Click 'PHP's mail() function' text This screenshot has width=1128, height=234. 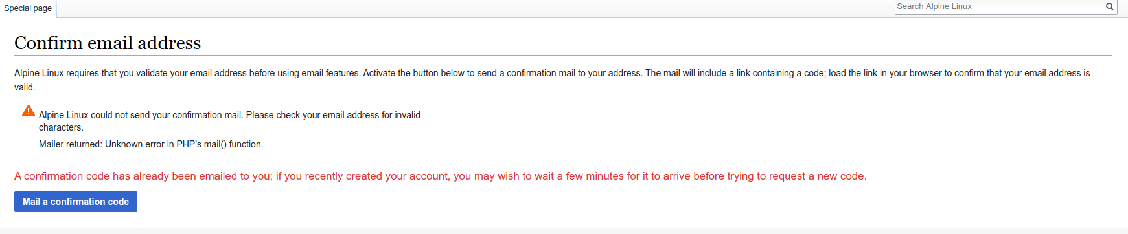220,144
